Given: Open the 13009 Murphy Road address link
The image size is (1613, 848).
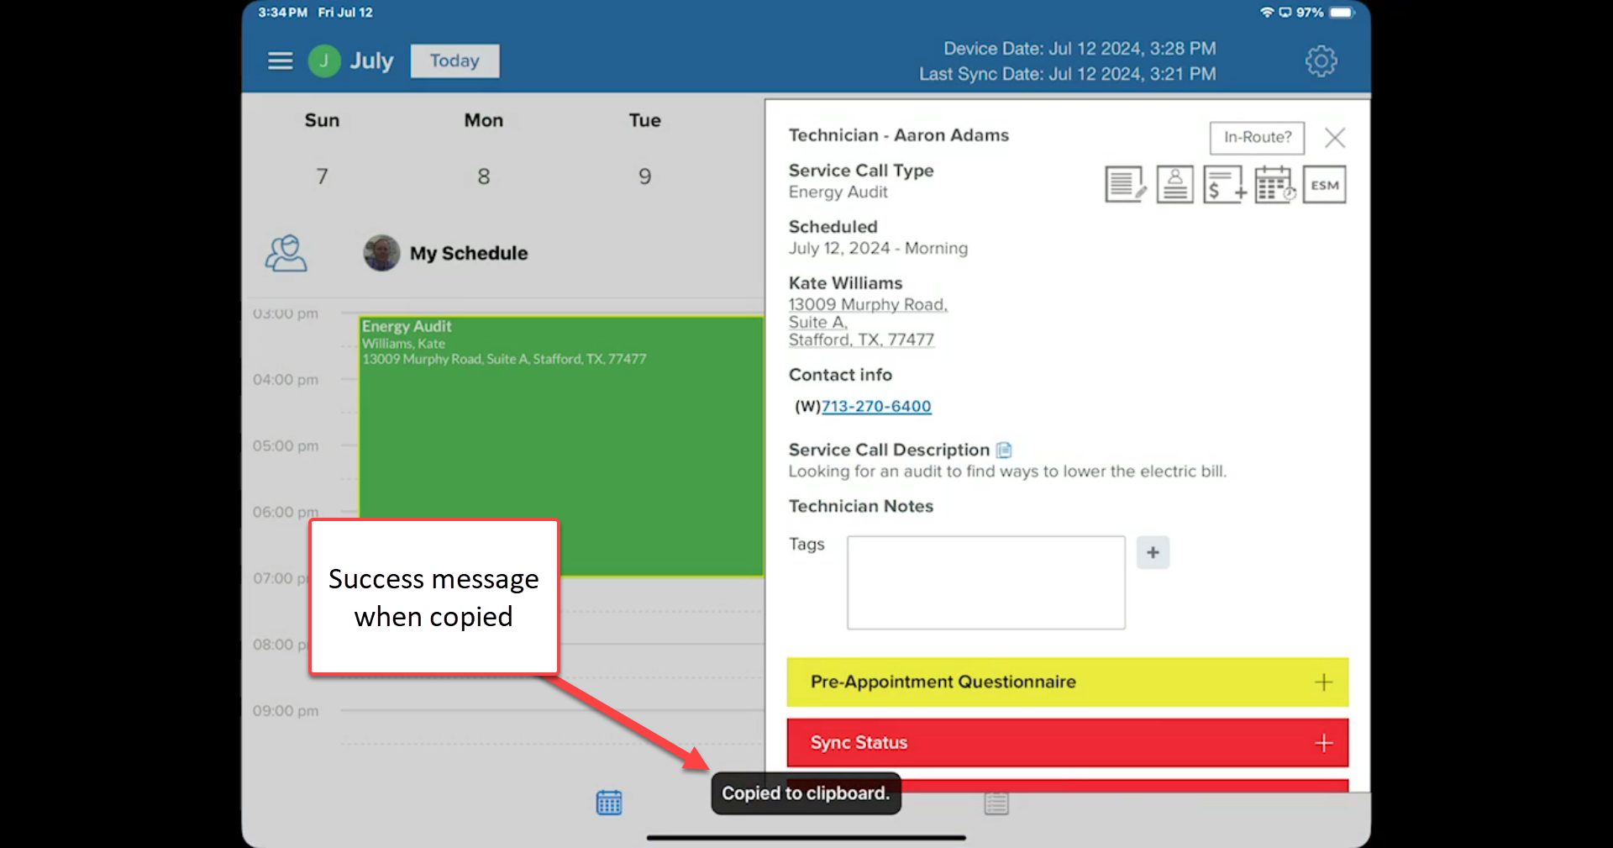Looking at the screenshot, I should (x=867, y=322).
